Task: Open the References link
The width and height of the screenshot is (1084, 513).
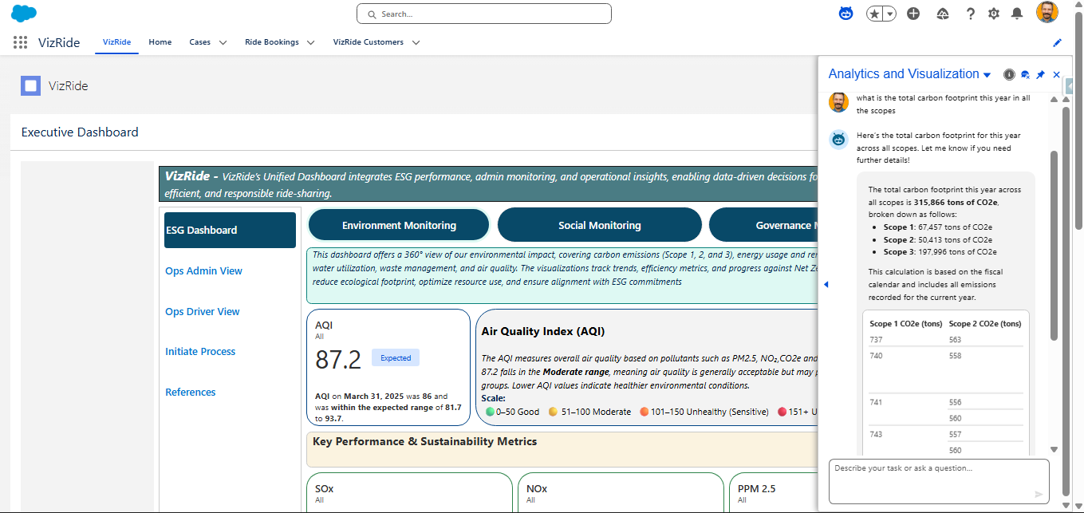Action: coord(191,393)
